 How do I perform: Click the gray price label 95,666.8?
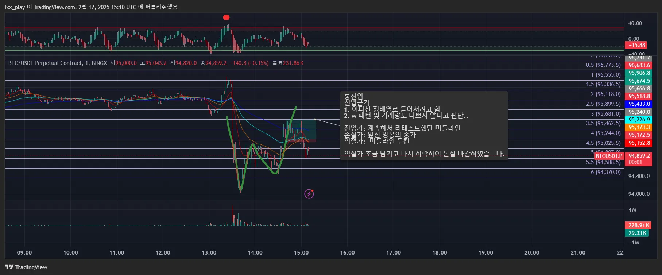[639, 89]
